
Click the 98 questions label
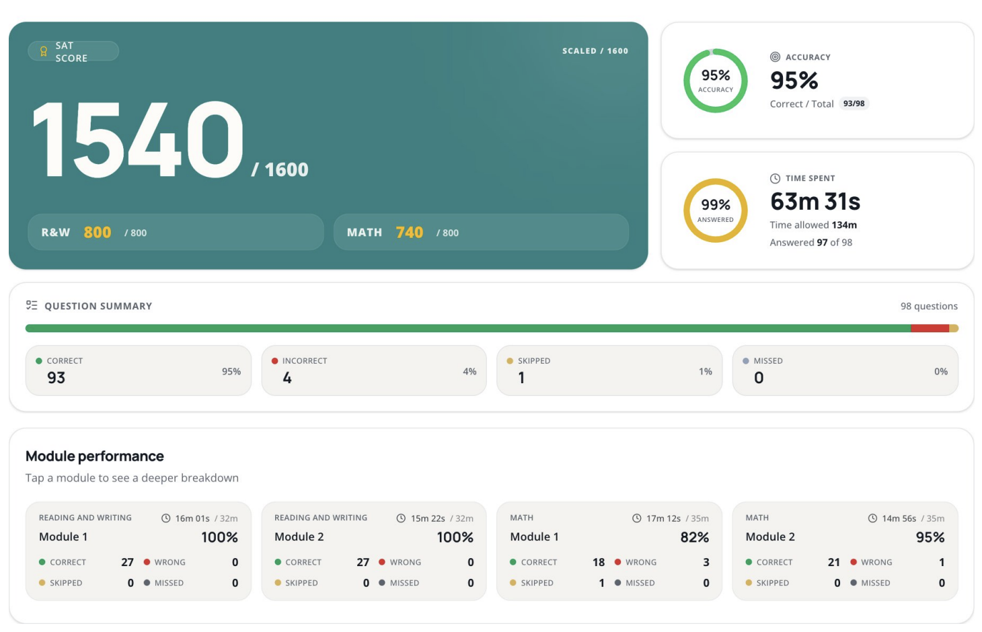[x=929, y=306]
